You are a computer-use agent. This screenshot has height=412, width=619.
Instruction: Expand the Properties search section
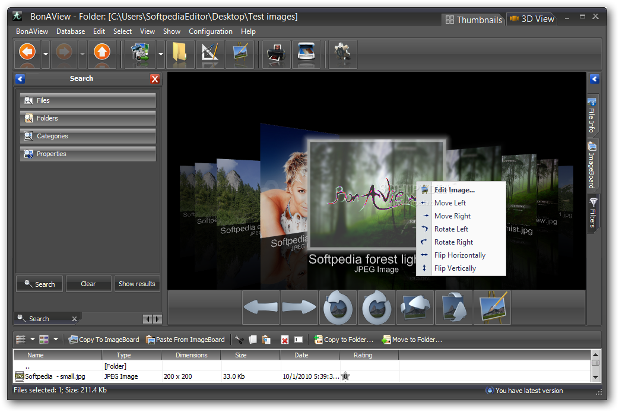point(88,154)
